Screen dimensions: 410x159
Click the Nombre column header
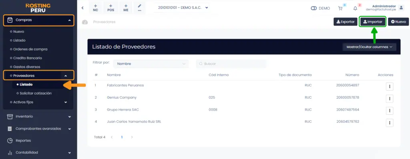(114, 75)
